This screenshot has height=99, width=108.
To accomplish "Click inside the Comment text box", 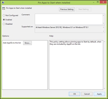I will click(69, 19).
